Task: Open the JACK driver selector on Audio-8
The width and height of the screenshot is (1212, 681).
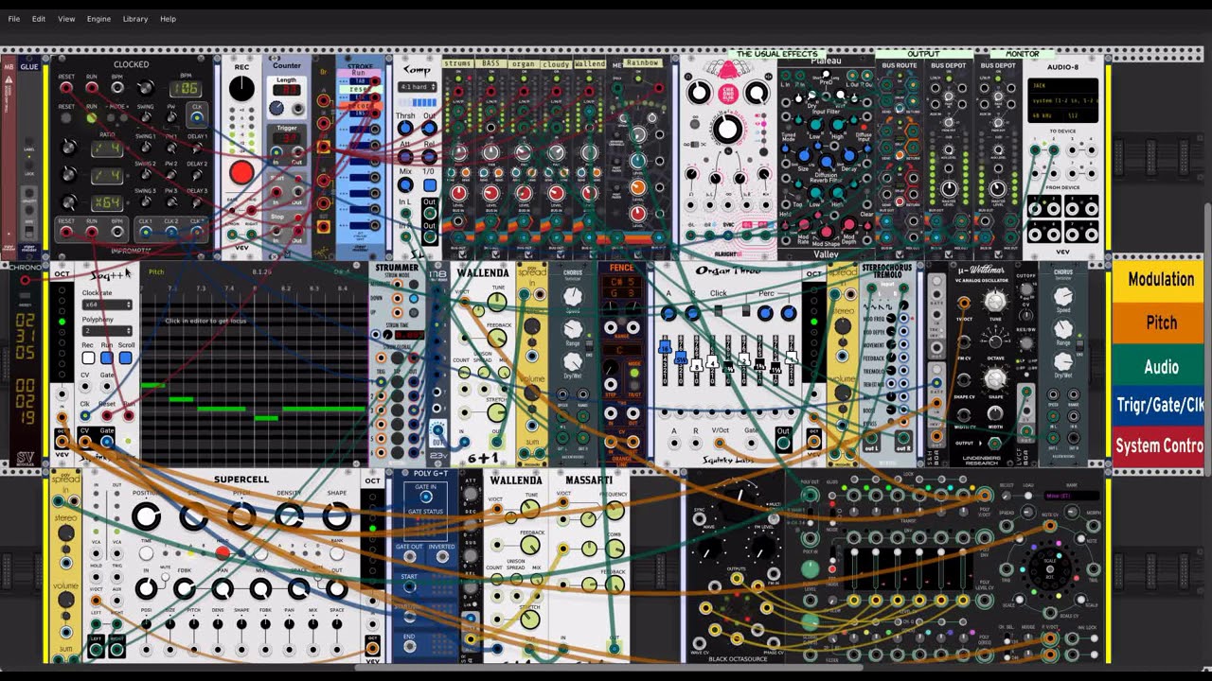Action: (1063, 85)
